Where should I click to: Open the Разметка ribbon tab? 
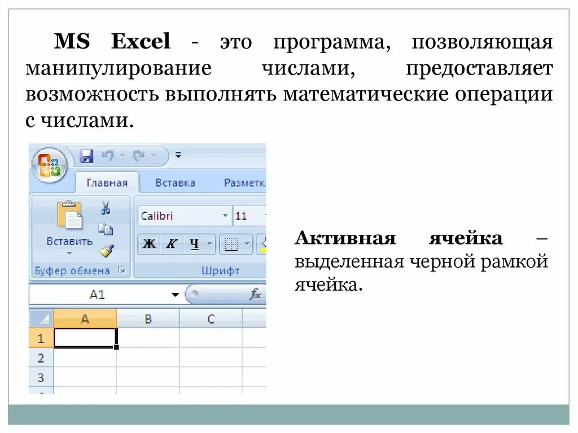pyautogui.click(x=244, y=183)
